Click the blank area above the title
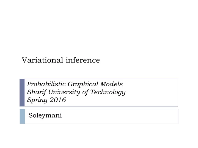 99,28
